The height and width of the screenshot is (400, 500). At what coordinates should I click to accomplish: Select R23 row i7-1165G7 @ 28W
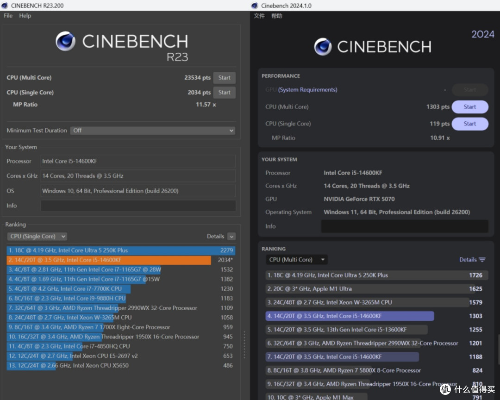tap(121, 269)
